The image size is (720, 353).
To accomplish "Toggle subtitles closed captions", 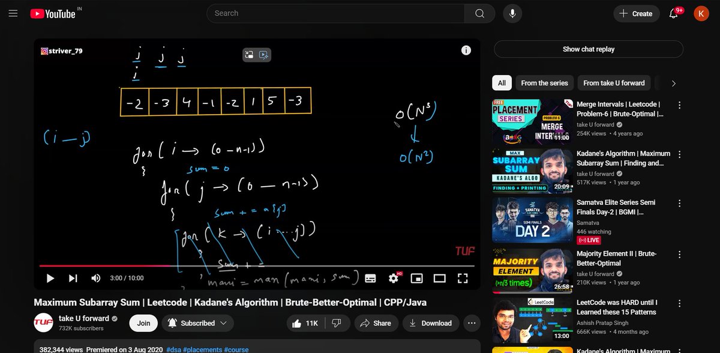I will 370,278.
